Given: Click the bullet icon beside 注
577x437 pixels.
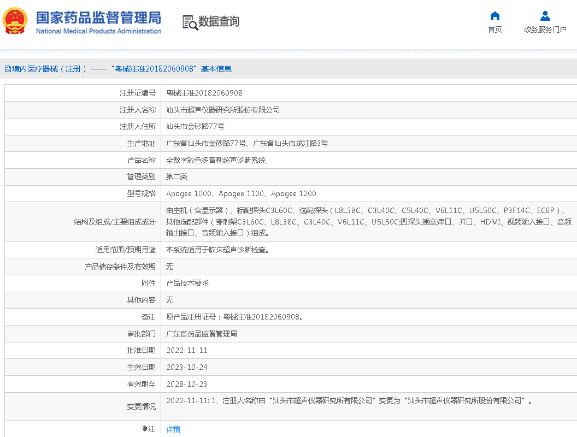Looking at the screenshot, I should (x=145, y=429).
